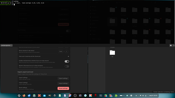This screenshot has width=175, height=98.
Task: Click the workspace indicator pill
Action: 122,95
